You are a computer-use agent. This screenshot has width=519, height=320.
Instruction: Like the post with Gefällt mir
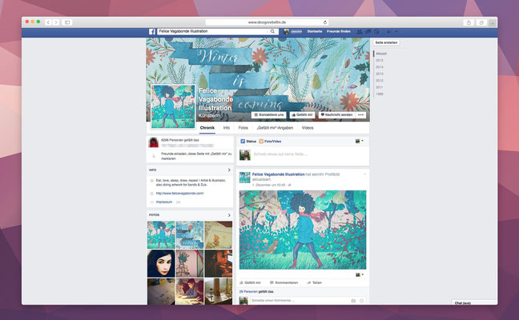(x=250, y=282)
